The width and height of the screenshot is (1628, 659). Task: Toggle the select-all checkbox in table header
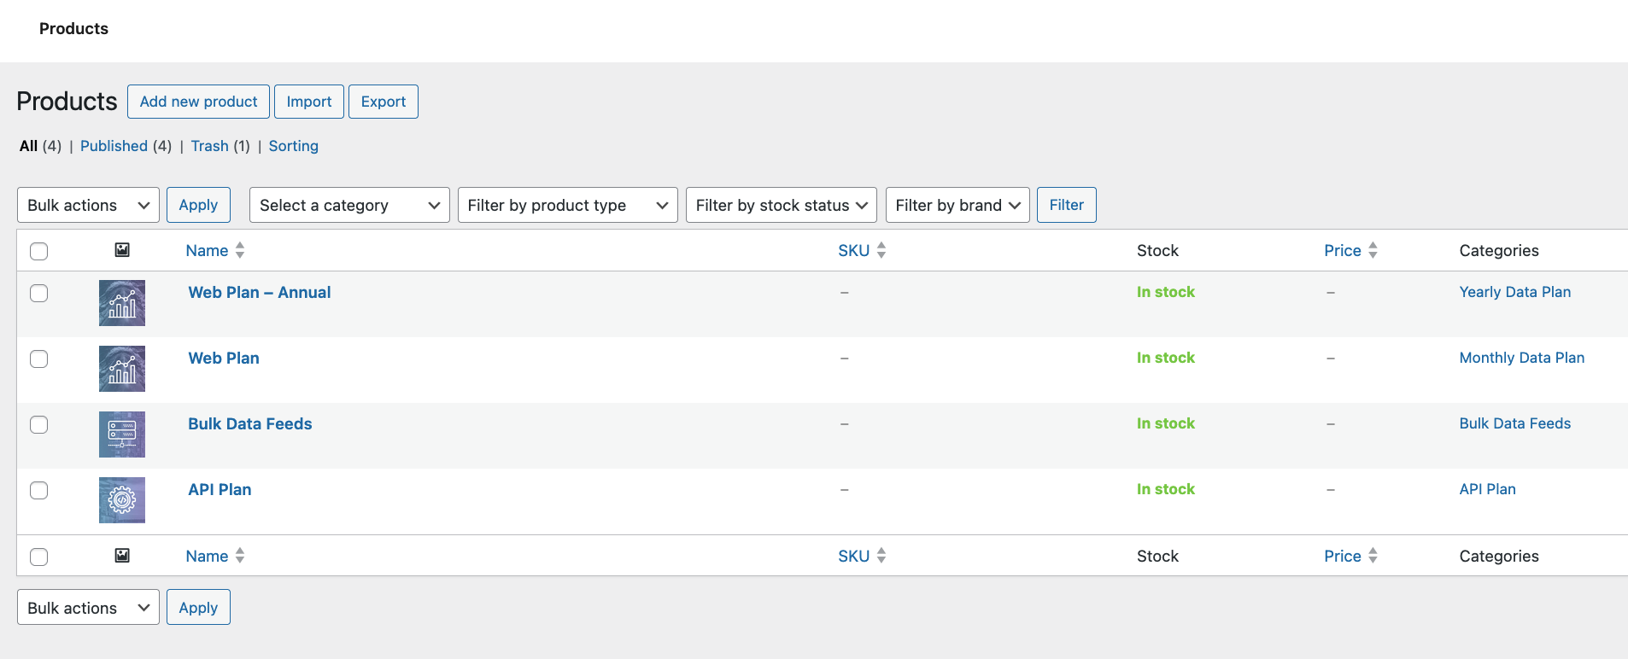[x=39, y=251]
